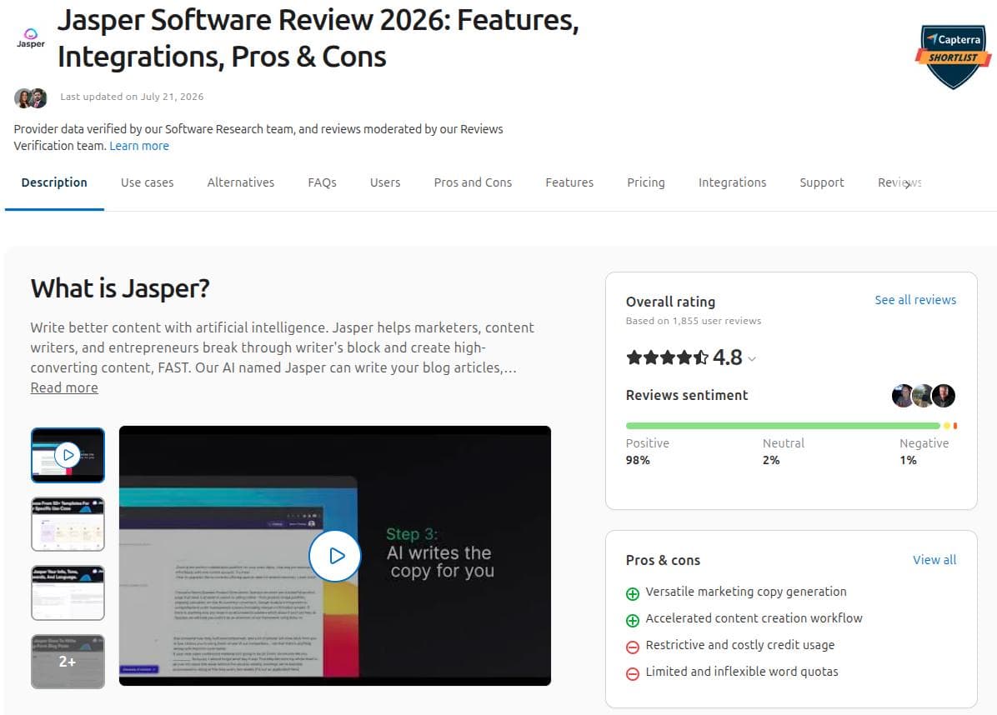
Task: Open the 2+ more images thumbnail
Action: coord(68,661)
